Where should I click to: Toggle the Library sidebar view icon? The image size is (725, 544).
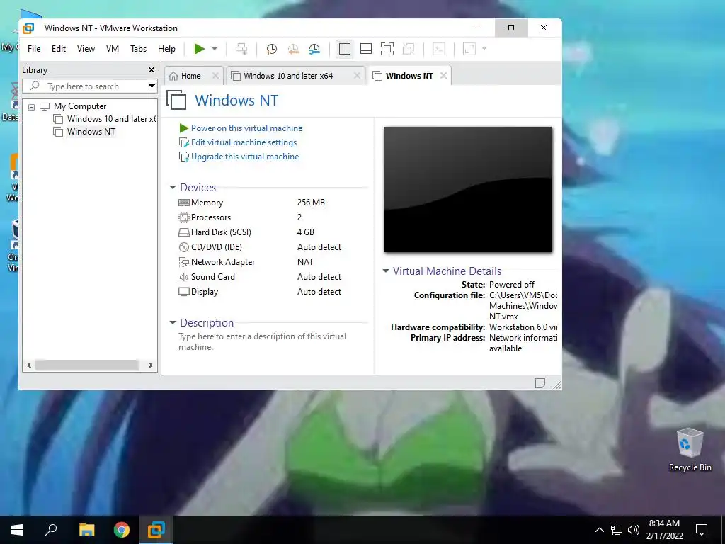[345, 49]
